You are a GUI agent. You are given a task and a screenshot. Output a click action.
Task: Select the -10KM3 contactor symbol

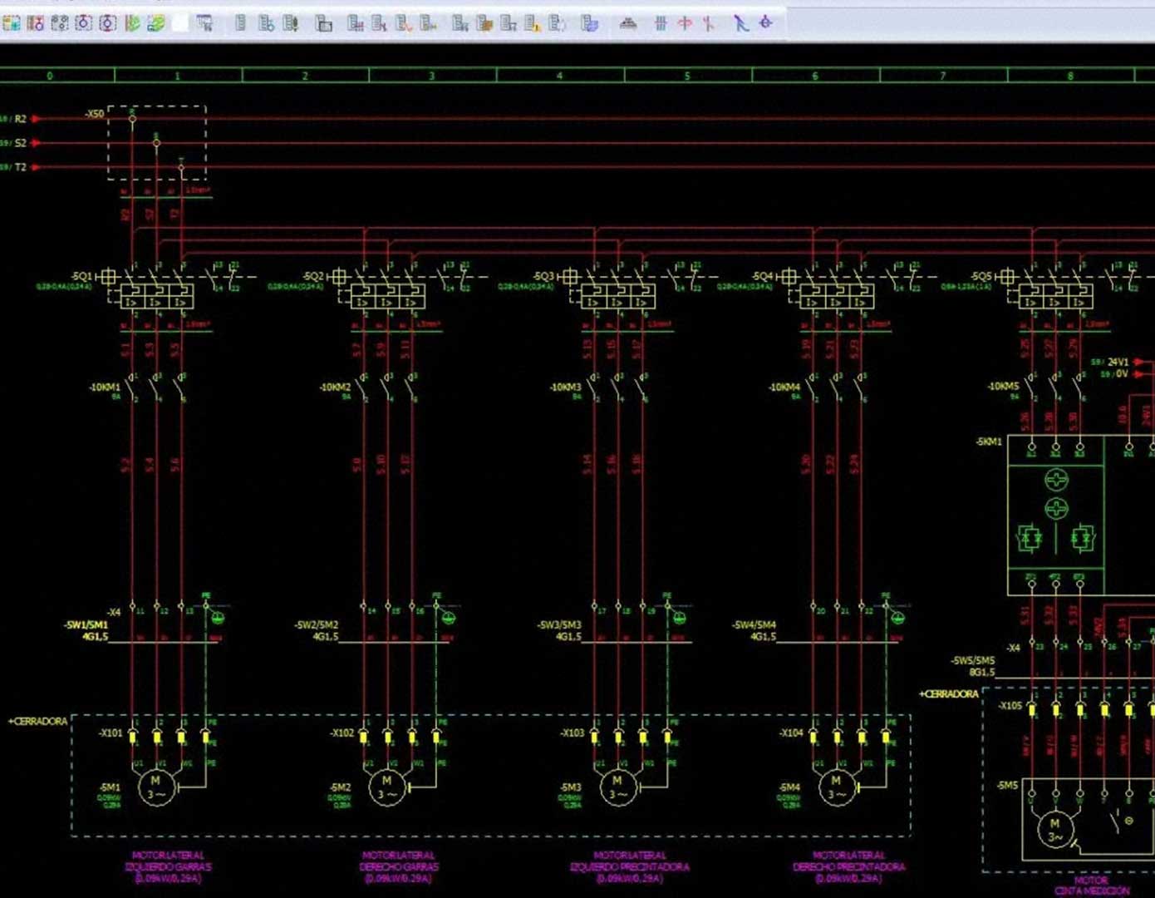[x=617, y=387]
